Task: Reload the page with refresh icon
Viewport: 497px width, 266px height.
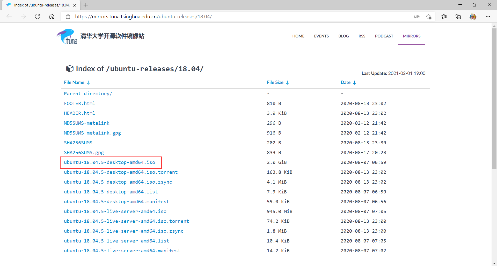Action: [38, 17]
